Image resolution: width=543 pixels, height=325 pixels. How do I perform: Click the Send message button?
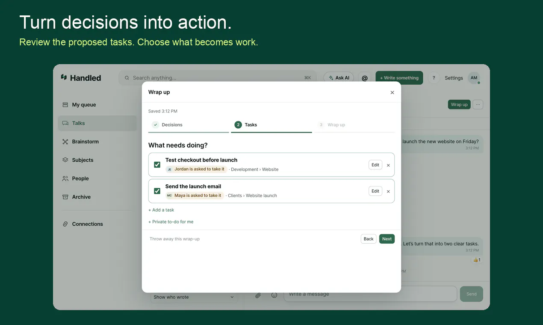tap(472, 294)
